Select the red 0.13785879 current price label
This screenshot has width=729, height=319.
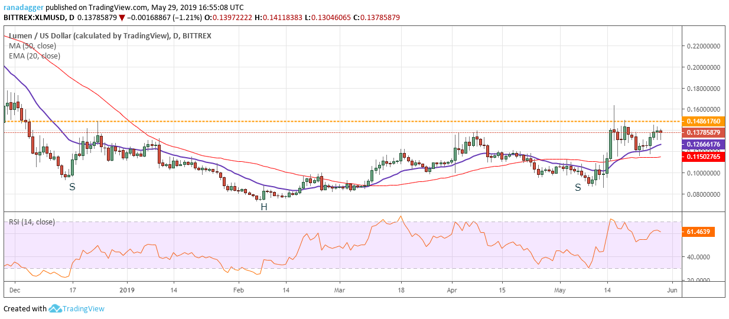click(x=703, y=132)
